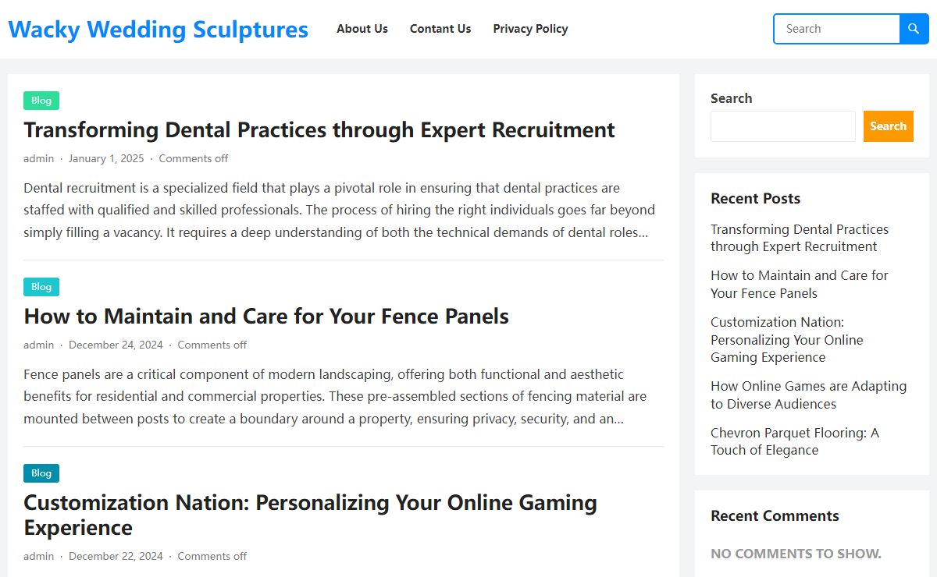Image resolution: width=937 pixels, height=577 pixels.
Task: Click admin author link under fence panels post
Action: click(39, 345)
